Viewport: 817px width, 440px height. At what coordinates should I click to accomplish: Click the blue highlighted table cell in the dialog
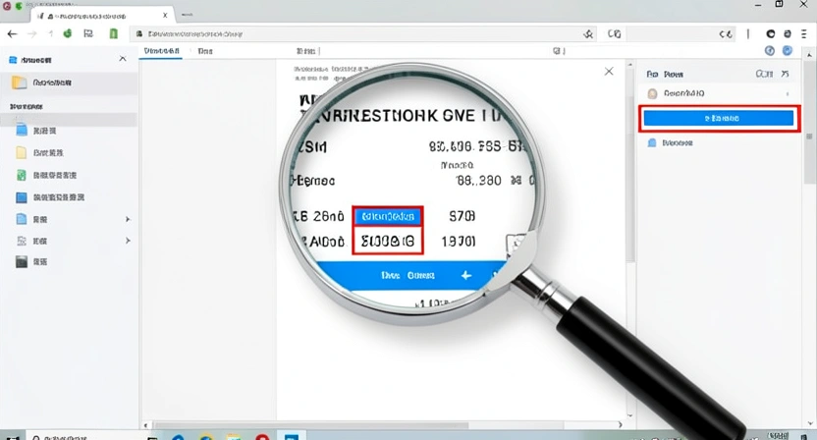tap(388, 216)
